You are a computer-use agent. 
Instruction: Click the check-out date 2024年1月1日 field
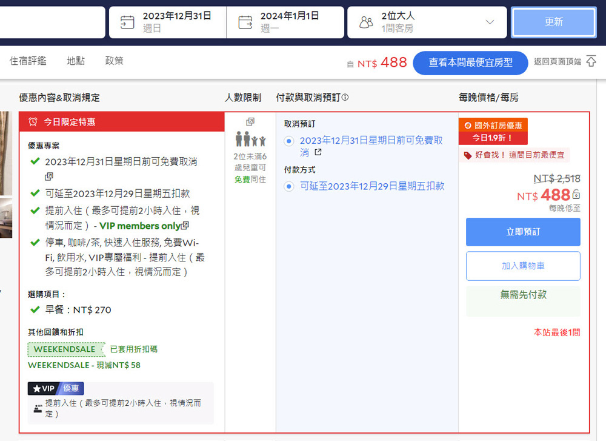285,22
